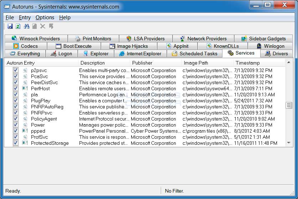Uncheck the ppped entry checkbox
The image size is (298, 199).
pyautogui.click(x=16, y=131)
